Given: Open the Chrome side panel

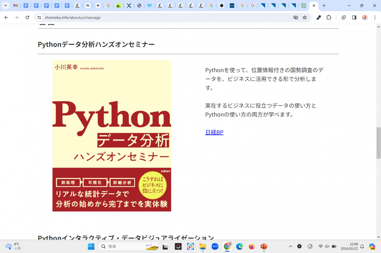Looking at the screenshot, I should 354,17.
